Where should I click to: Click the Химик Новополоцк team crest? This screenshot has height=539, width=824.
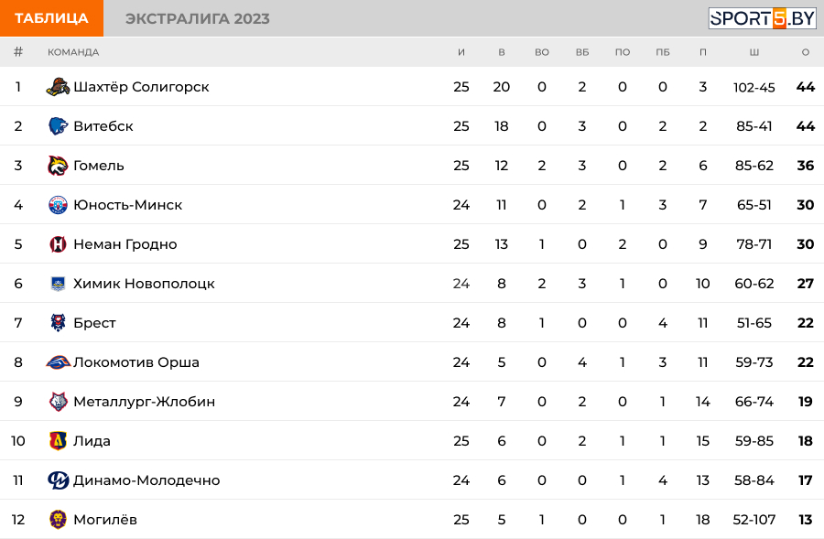(58, 284)
